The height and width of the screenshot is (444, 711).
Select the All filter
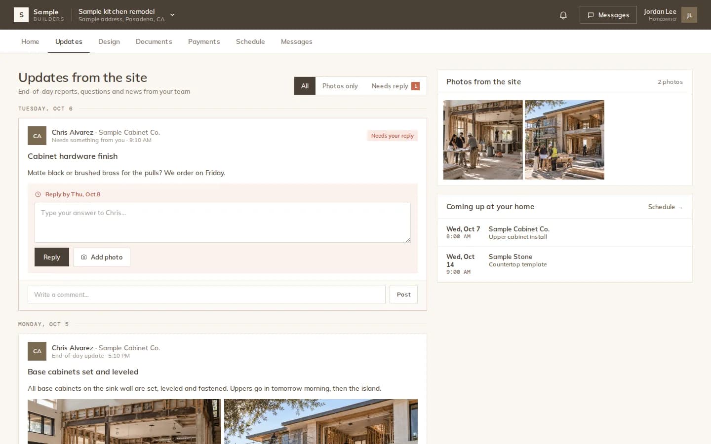[x=305, y=86]
